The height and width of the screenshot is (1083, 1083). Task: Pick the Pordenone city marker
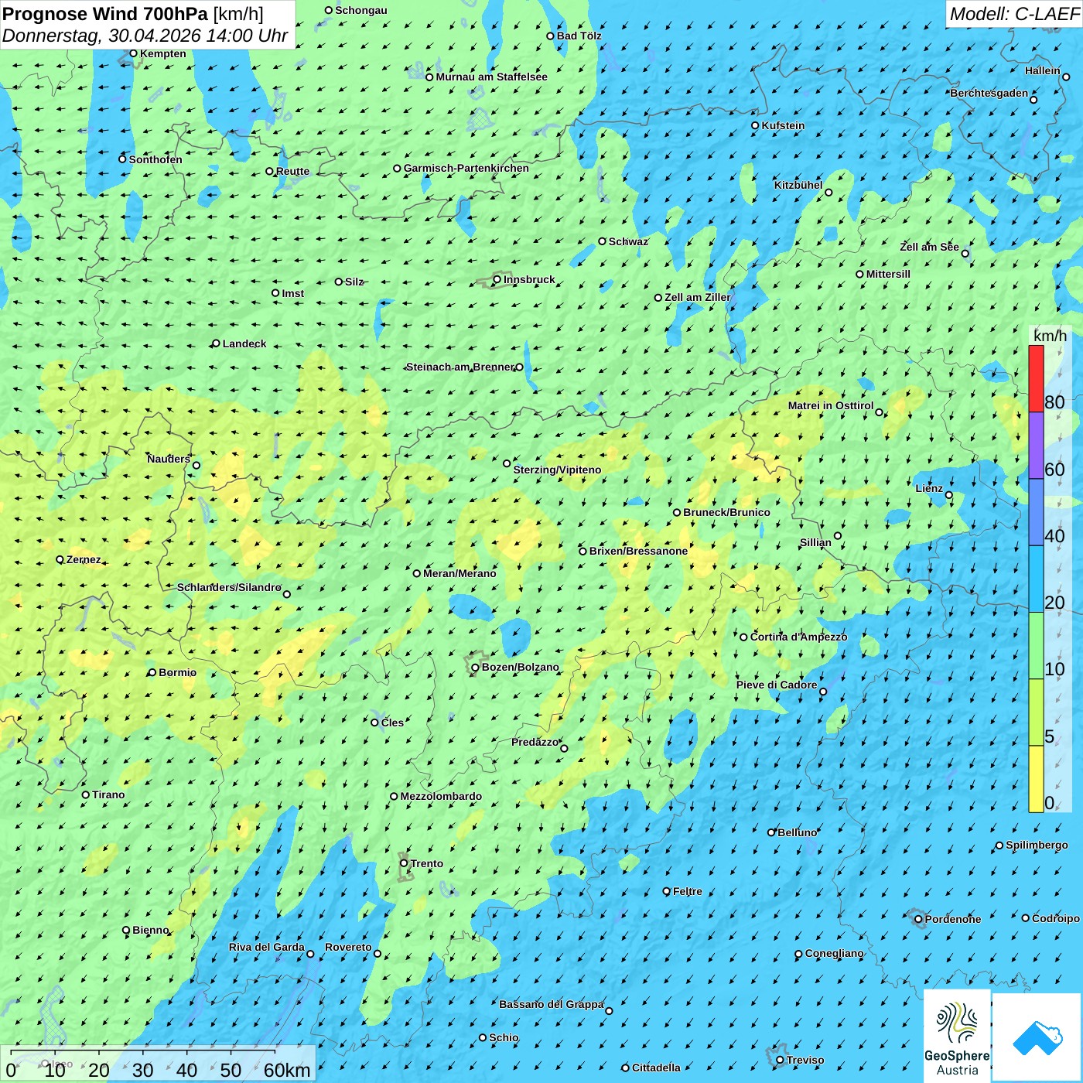coord(918,919)
